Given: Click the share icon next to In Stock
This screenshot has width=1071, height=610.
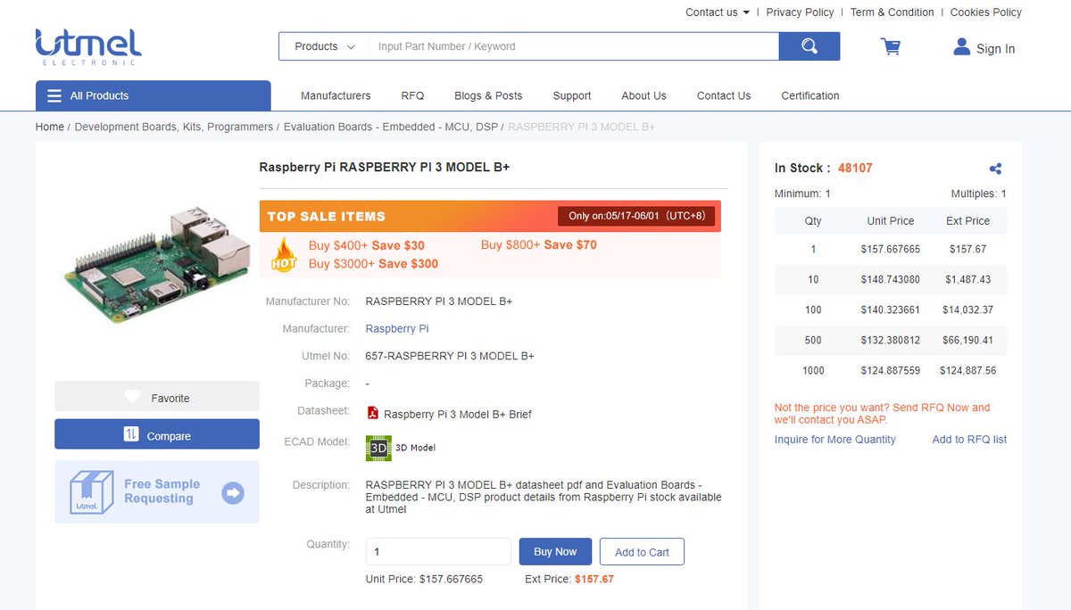Looking at the screenshot, I should tap(996, 169).
